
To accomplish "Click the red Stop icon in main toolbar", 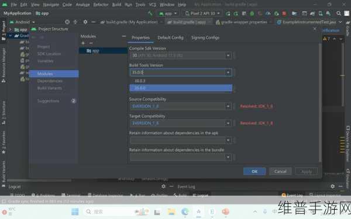I will pyautogui.click(x=284, y=13).
